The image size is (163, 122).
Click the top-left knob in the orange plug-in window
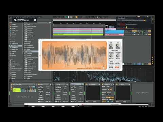click(111, 45)
